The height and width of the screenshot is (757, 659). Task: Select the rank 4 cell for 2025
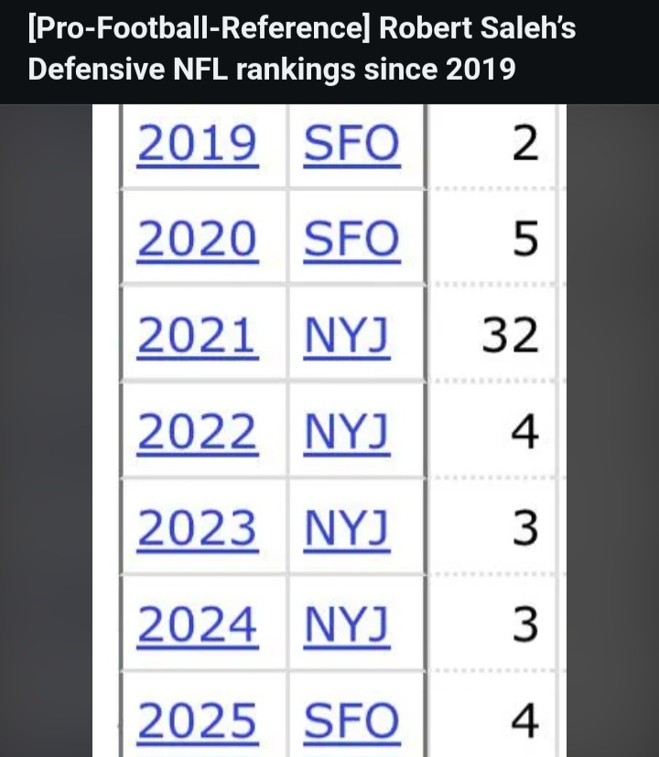492,716
